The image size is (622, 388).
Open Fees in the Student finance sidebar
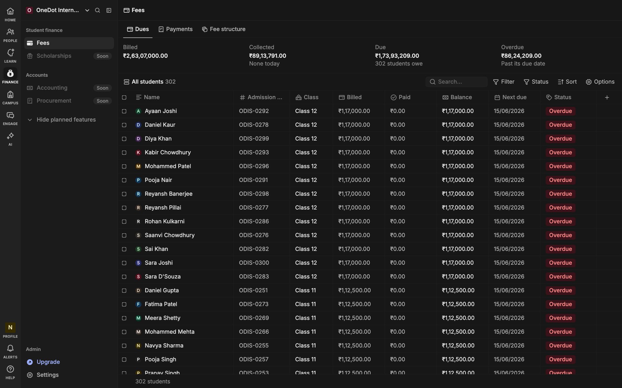click(x=69, y=43)
